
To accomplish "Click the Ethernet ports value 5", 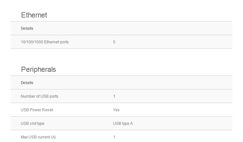I will (114, 42).
